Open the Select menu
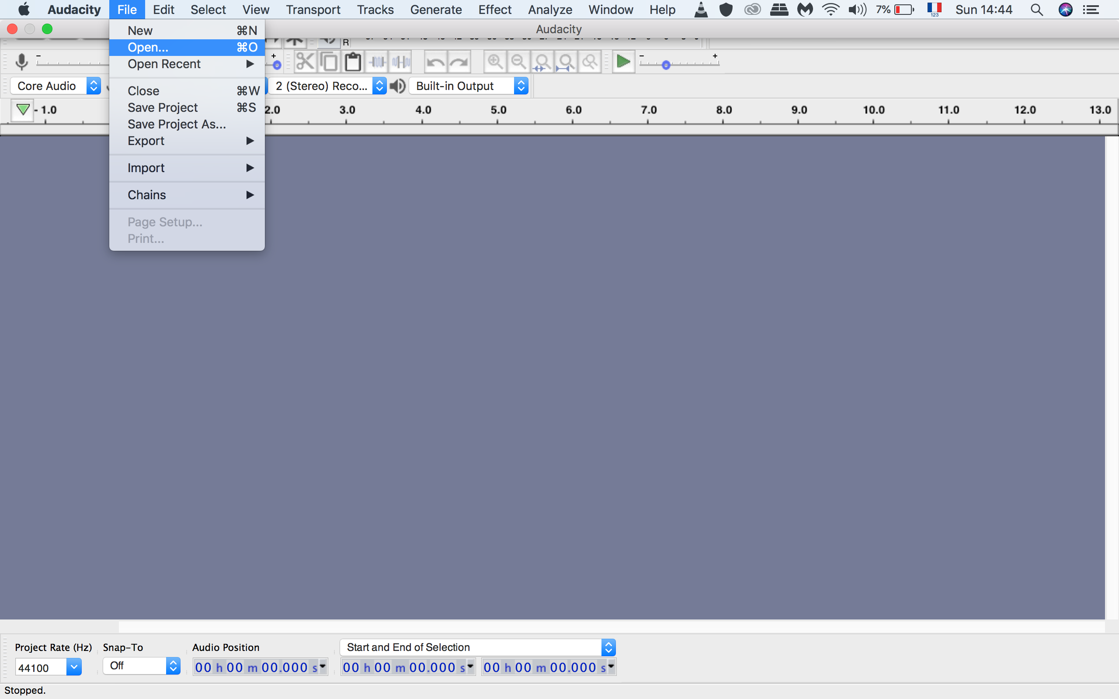Viewport: 1119px width, 699px height. [208, 9]
